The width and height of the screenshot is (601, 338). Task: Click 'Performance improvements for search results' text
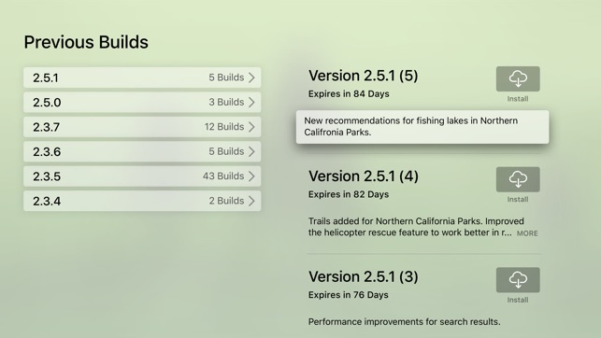click(x=405, y=322)
